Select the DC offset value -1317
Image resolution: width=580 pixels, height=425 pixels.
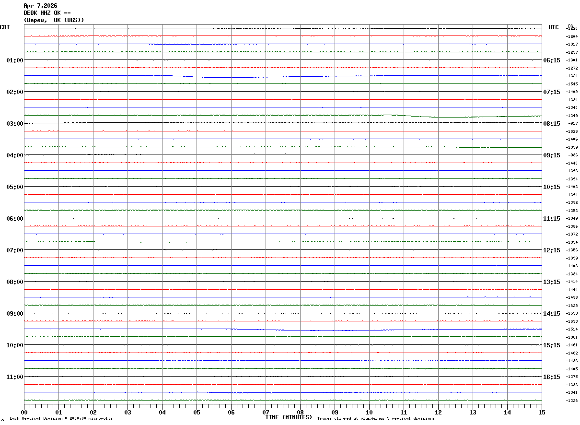pyautogui.click(x=572, y=44)
